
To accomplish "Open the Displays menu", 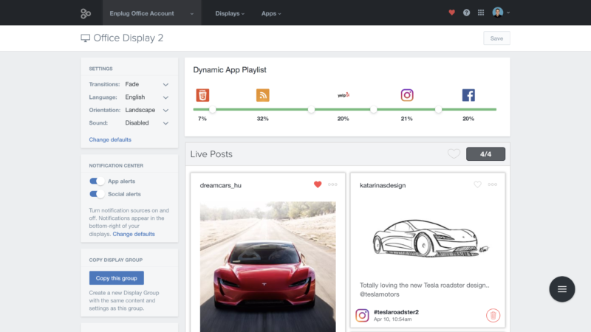I will tap(230, 13).
